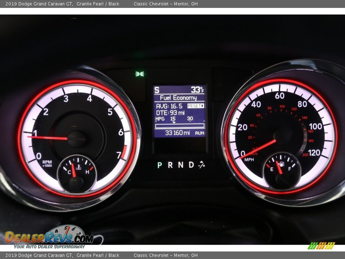The width and height of the screenshot is (345, 259).
Task: Click the speedometer red needle
Action: (x=258, y=149)
